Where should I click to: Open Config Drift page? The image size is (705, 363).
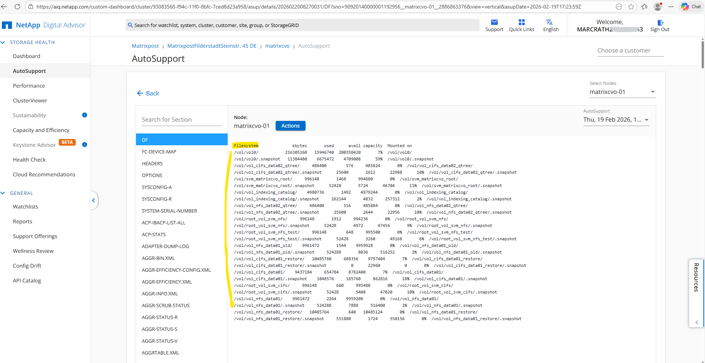[x=27, y=266]
